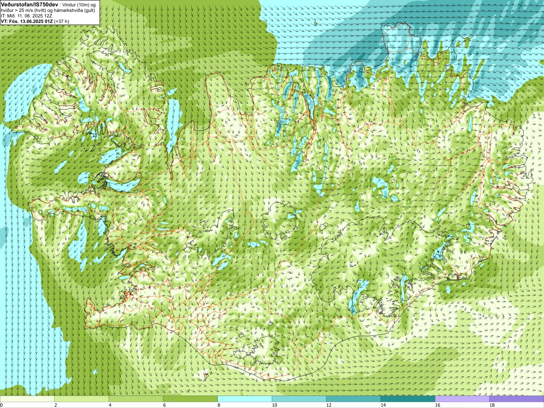This screenshot has height=408, width=544.
Task: Click the teal 12–14 m/s legend swatch
Action: click(x=354, y=399)
